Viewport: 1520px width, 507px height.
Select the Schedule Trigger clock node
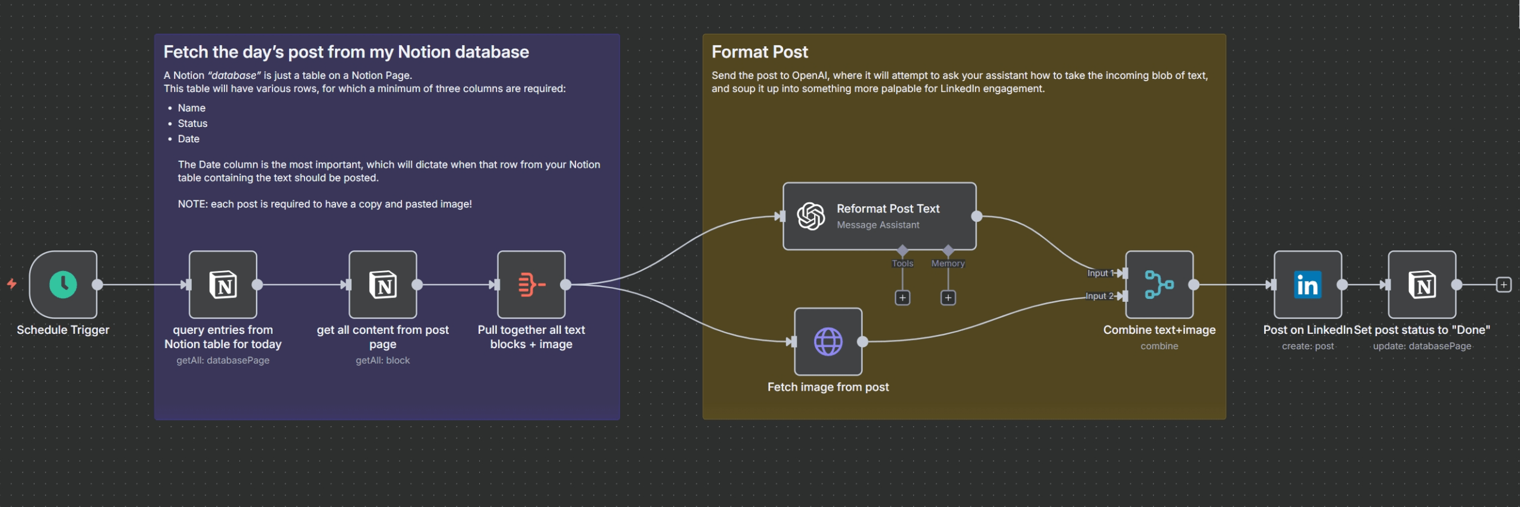click(x=63, y=285)
